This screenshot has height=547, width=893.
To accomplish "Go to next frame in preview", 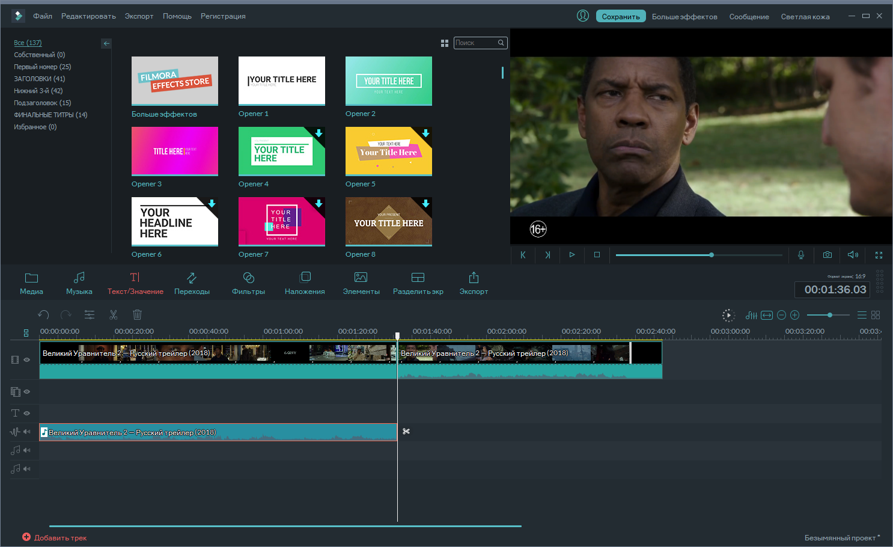I will (x=547, y=255).
